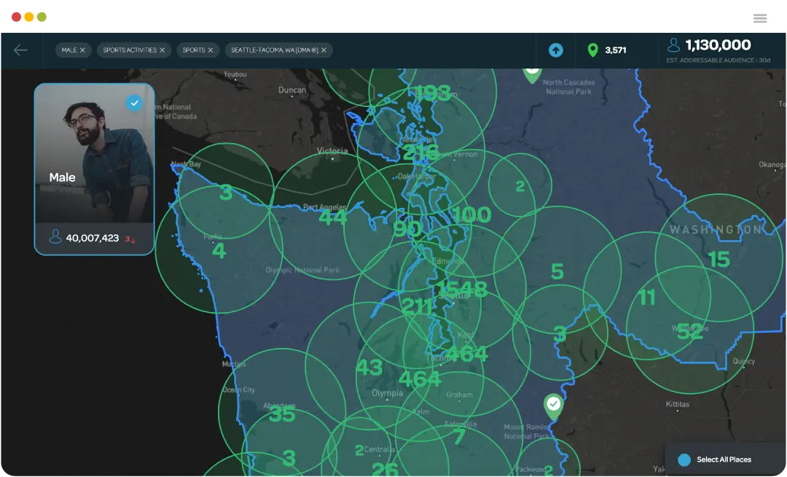Remove the SPORTS ACTIVITIES filter chip
The height and width of the screenshot is (477, 787).
pos(162,50)
